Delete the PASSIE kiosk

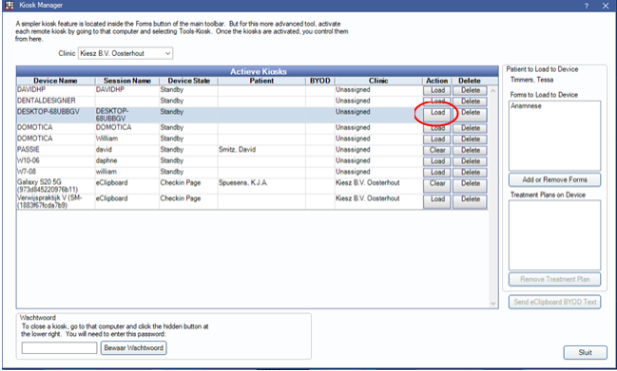470,150
